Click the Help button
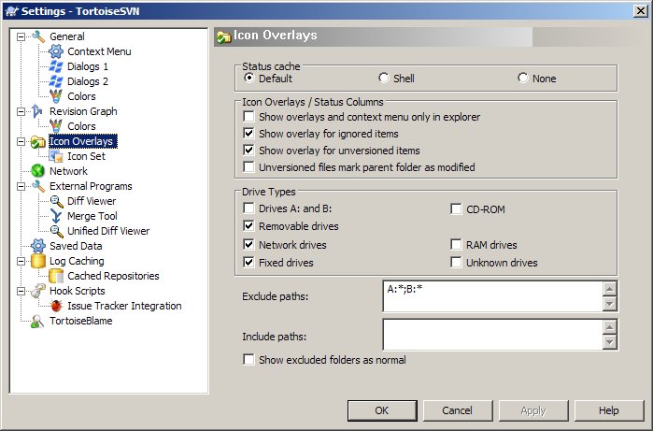Image resolution: width=653 pixels, height=431 pixels. pyautogui.click(x=609, y=410)
